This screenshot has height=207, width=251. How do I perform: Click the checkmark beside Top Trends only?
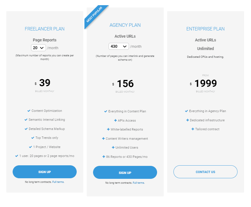click(33, 138)
